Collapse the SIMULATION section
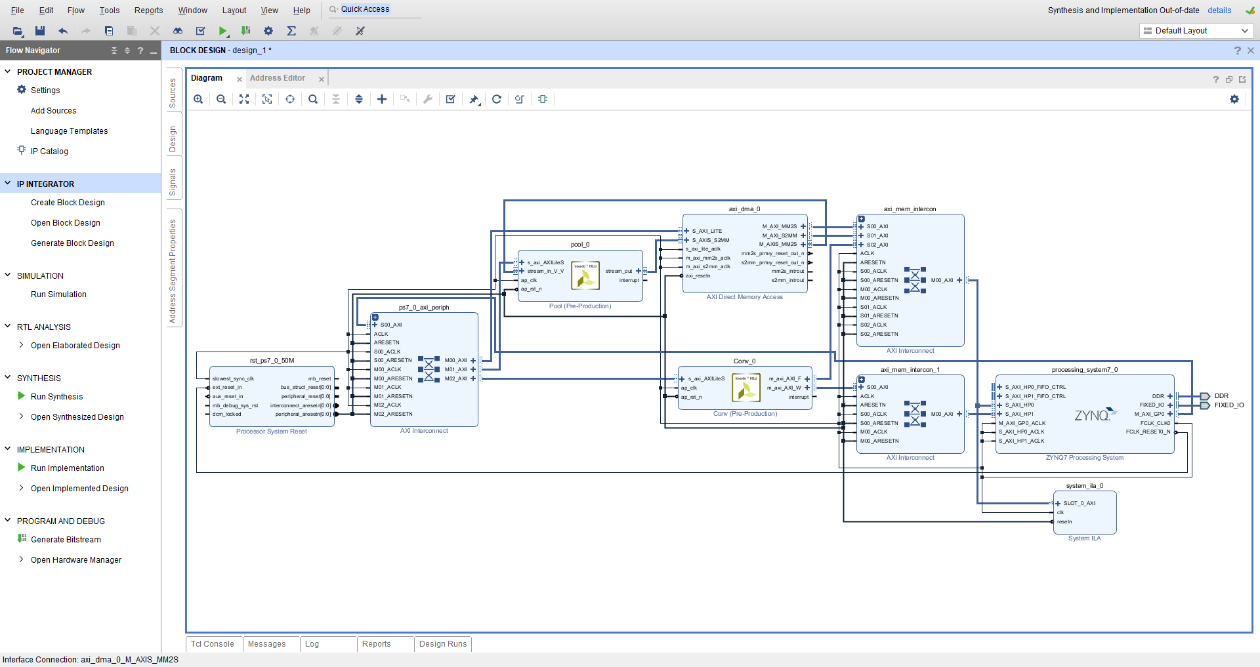 (x=8, y=275)
